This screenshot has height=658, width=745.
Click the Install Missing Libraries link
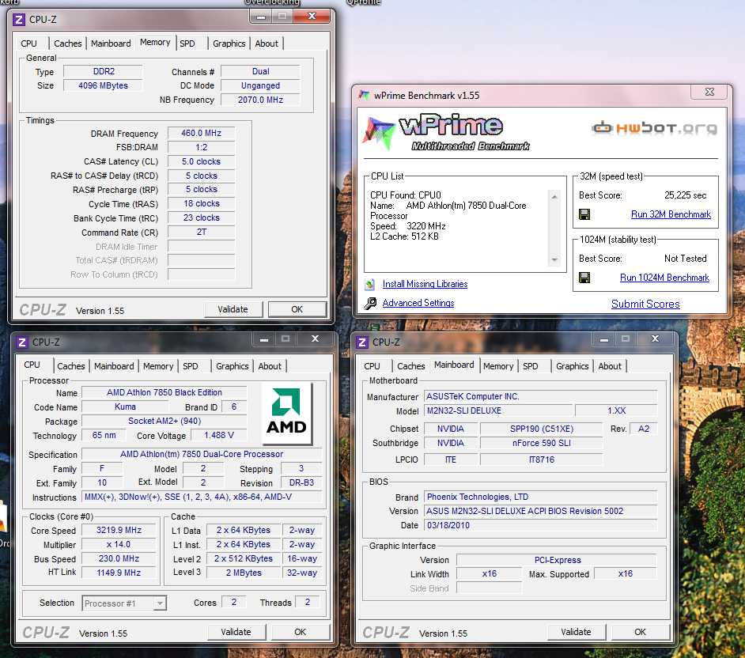(425, 284)
